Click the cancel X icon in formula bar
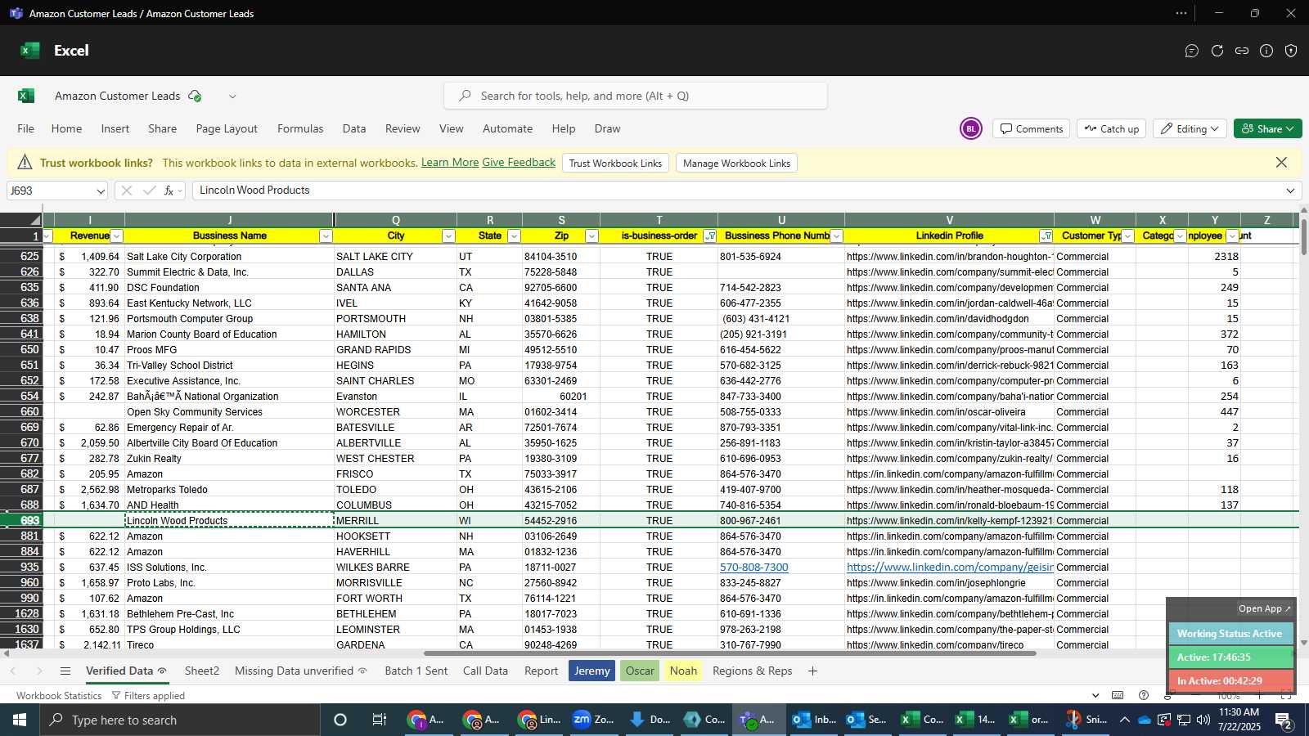The image size is (1309, 736). tap(126, 191)
